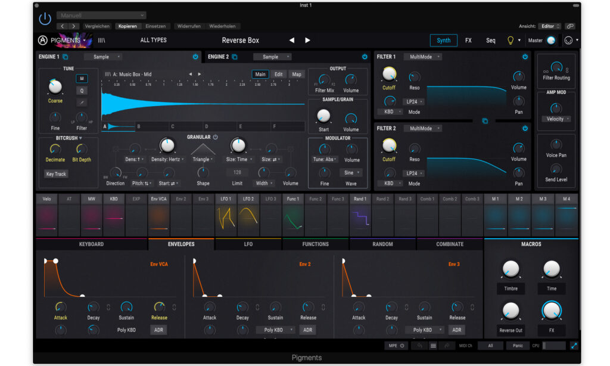Click the ALL TYPES filter label

point(153,40)
